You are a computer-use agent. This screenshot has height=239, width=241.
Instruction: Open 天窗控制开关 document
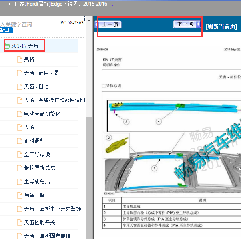40,223
